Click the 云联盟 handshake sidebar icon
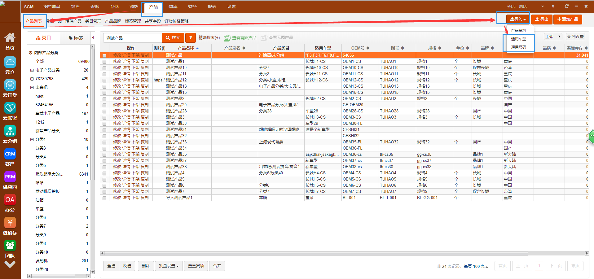This screenshot has height=279, width=594. [10, 108]
